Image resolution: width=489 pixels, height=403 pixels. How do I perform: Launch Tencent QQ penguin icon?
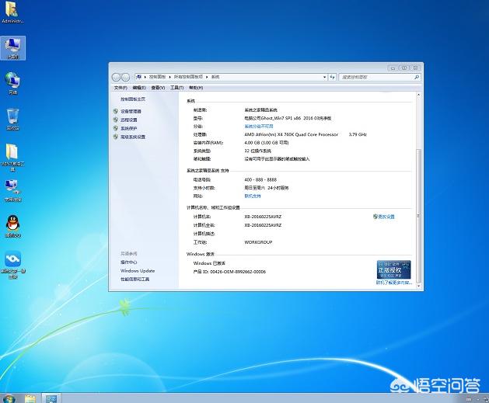pos(12,227)
